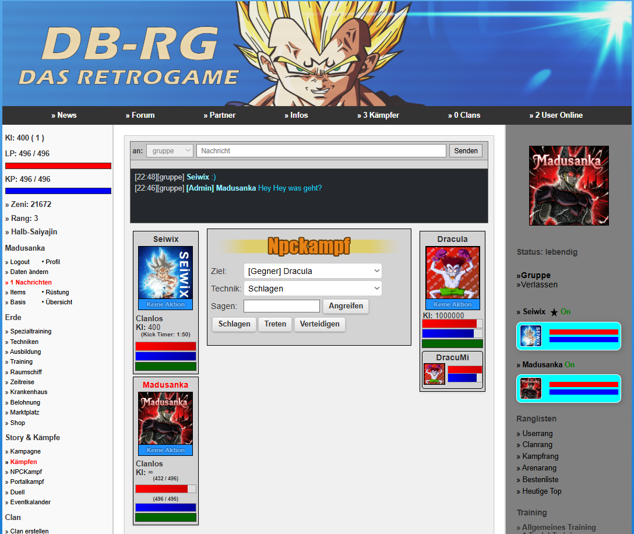The image size is (634, 534).
Task: Click the Verteidigen quick-action button
Action: tap(319, 324)
